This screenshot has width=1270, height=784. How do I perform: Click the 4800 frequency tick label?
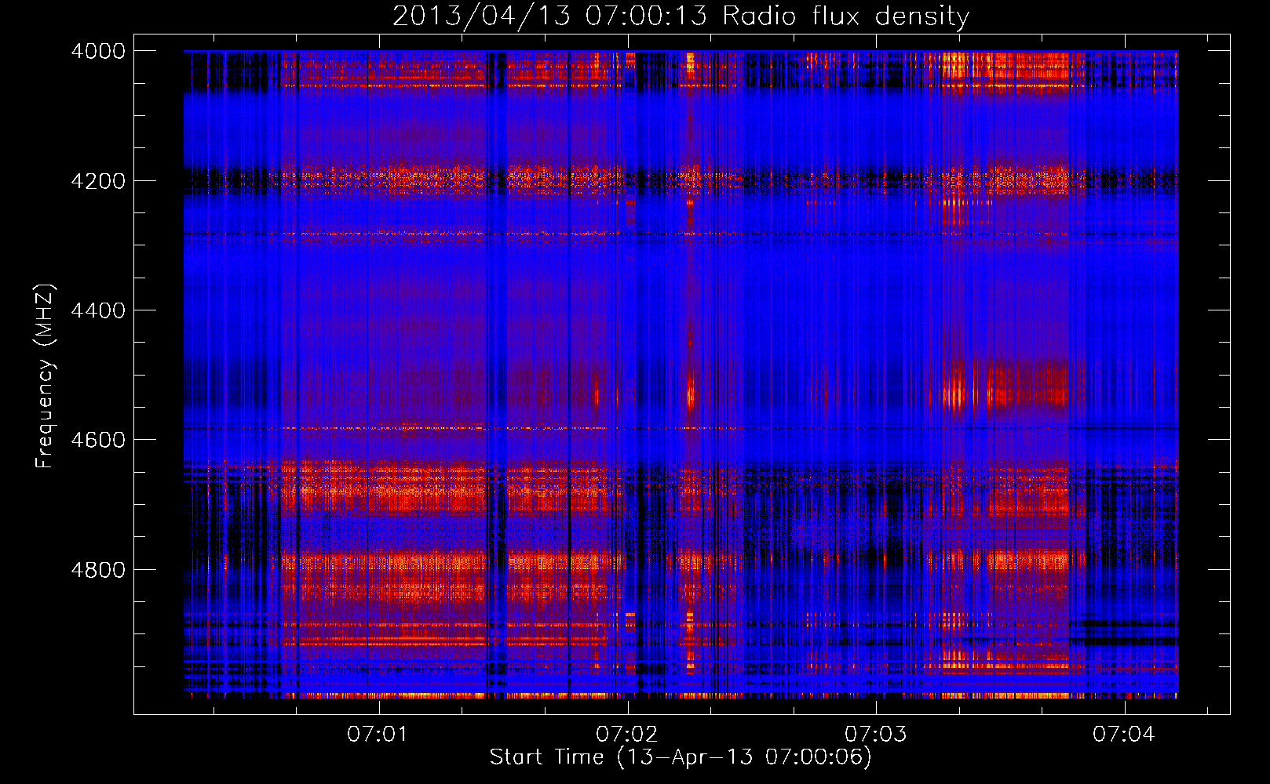tap(98, 570)
